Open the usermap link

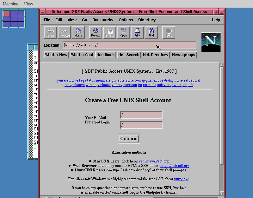pos(130,85)
